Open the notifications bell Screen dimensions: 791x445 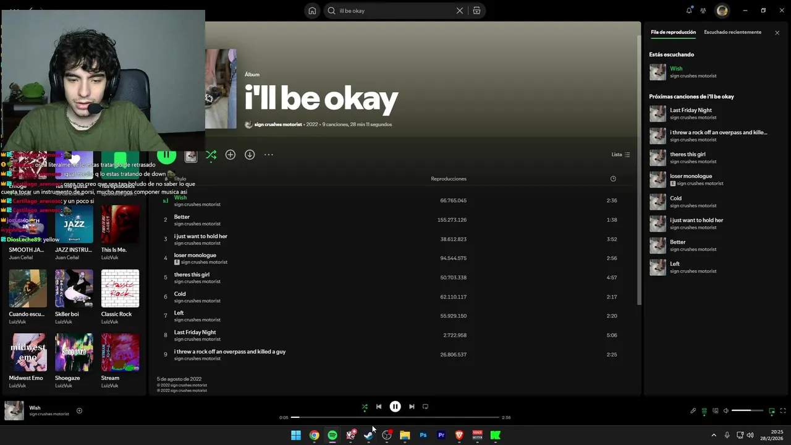pyautogui.click(x=689, y=11)
